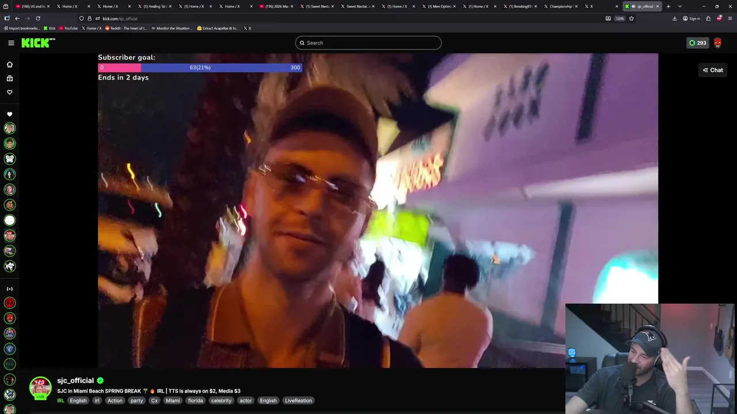This screenshot has height=414, width=737.
Task: Click first followed channel avatar in sidebar
Action: [x=10, y=128]
